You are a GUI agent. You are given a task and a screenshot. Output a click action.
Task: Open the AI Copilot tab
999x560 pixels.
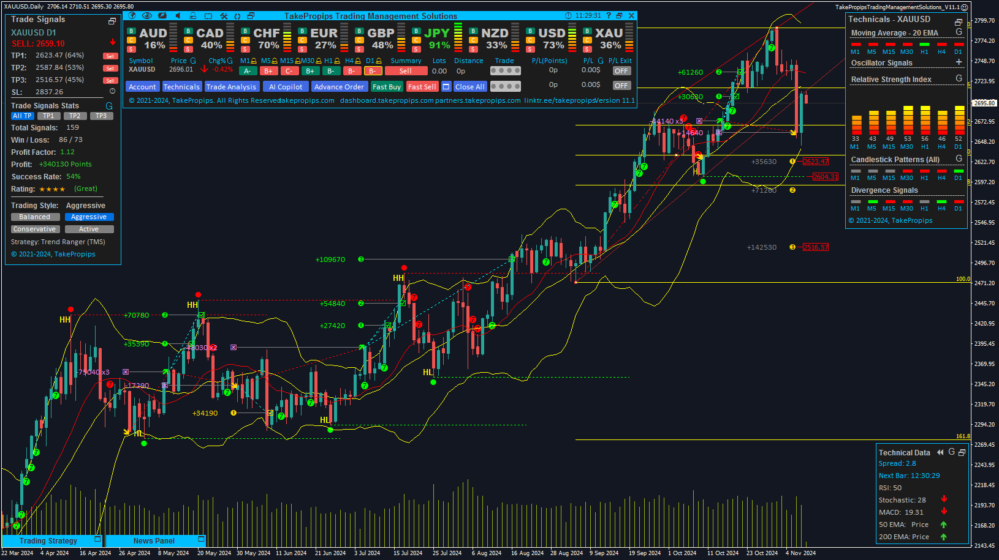click(x=286, y=87)
